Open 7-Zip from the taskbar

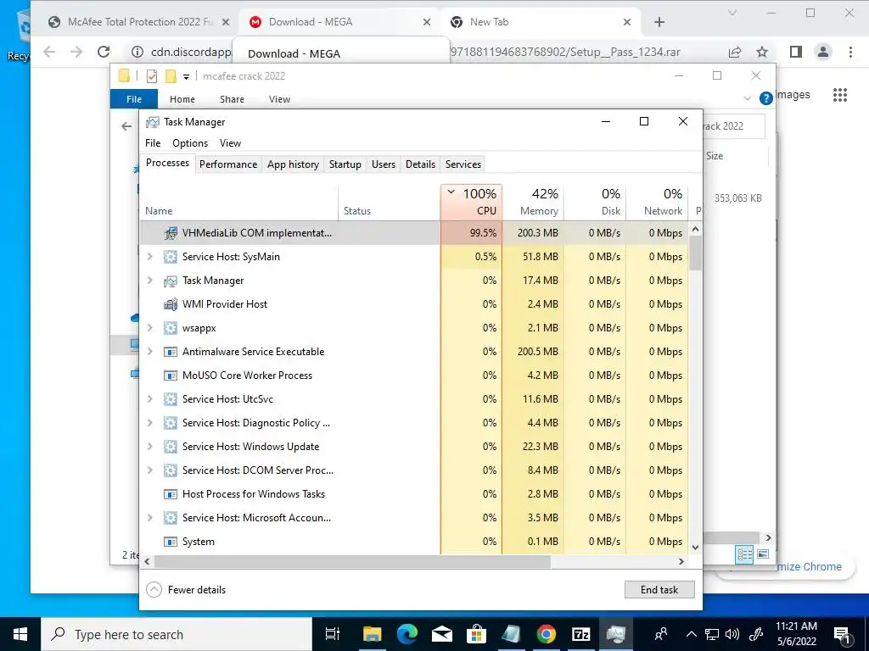(x=580, y=634)
